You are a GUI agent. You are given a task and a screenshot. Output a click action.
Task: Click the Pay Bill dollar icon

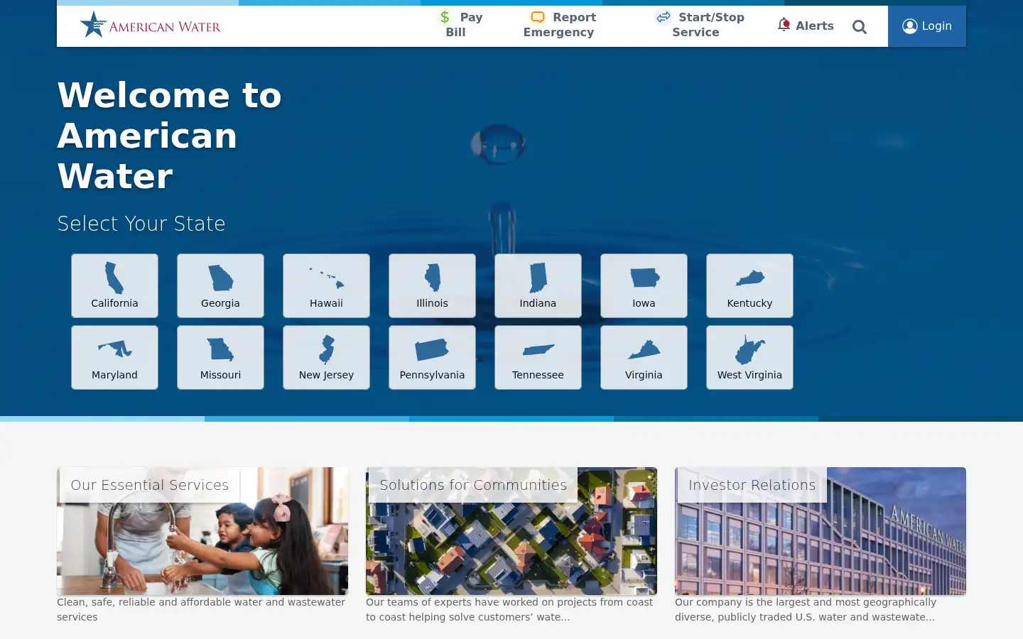(x=445, y=17)
